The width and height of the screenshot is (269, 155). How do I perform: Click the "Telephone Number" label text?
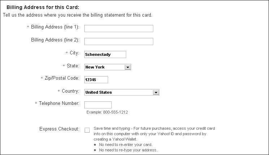[x=59, y=103]
